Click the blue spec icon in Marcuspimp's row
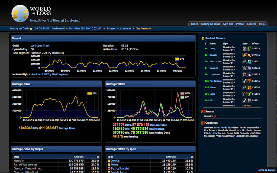 tap(249, 61)
